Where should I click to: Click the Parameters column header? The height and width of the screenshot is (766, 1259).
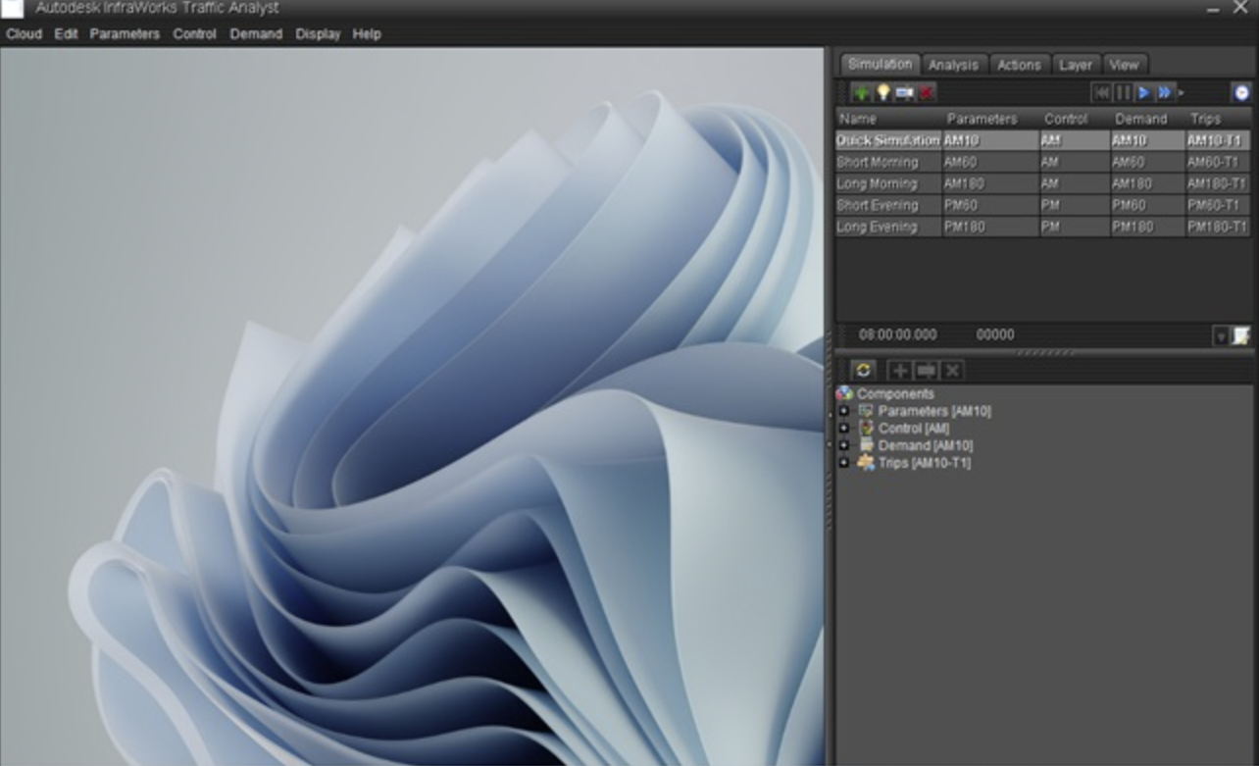(982, 119)
